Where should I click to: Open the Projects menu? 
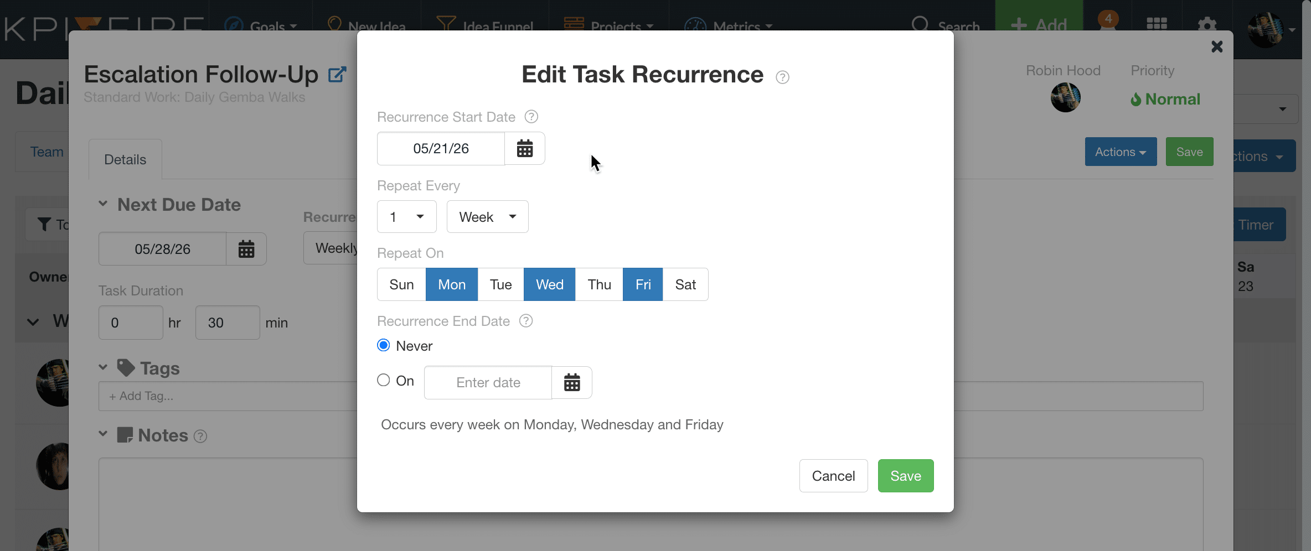click(609, 26)
